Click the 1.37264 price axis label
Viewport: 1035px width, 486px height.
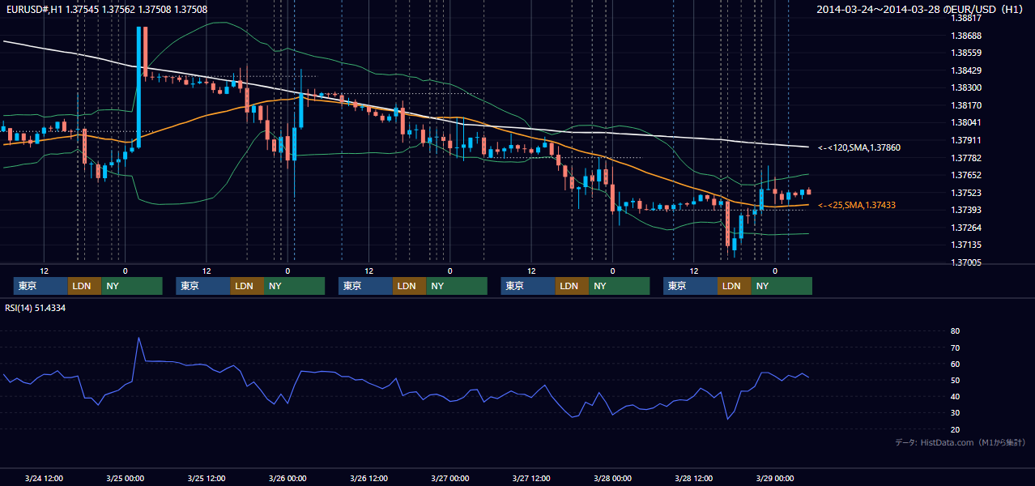(x=966, y=228)
